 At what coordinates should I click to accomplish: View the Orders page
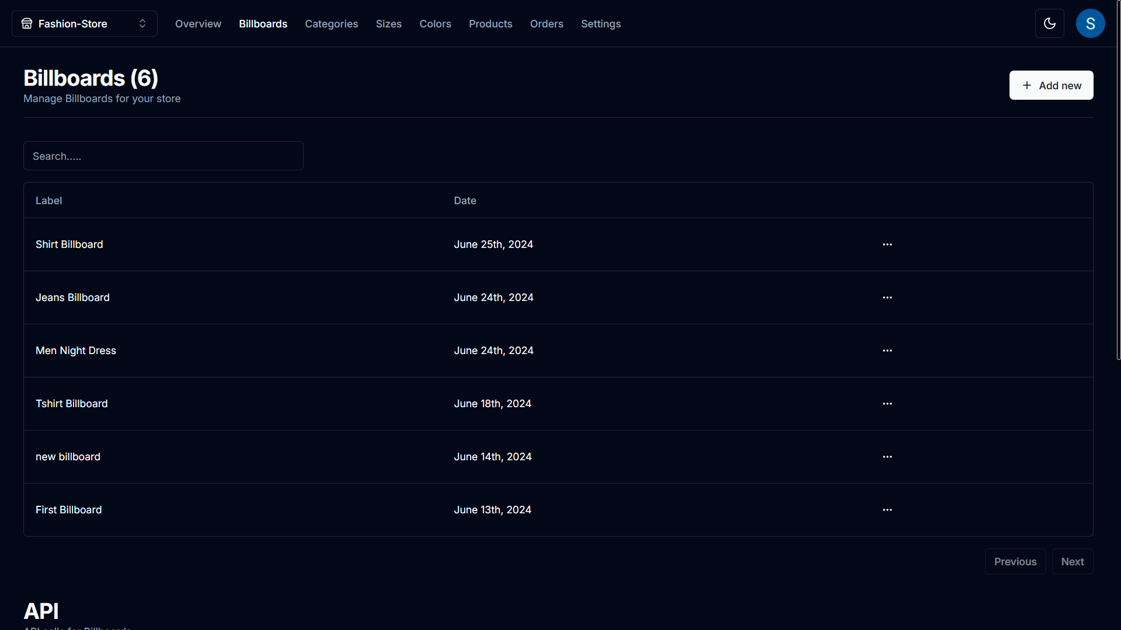click(546, 24)
